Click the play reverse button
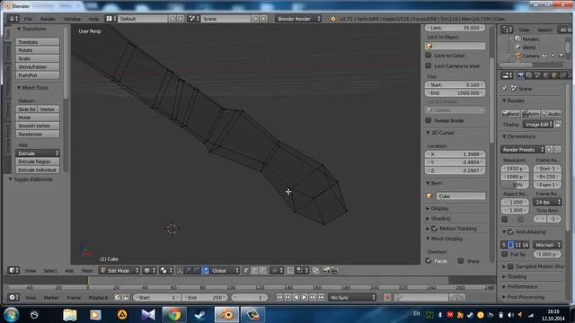The image size is (575, 323). (x=296, y=297)
